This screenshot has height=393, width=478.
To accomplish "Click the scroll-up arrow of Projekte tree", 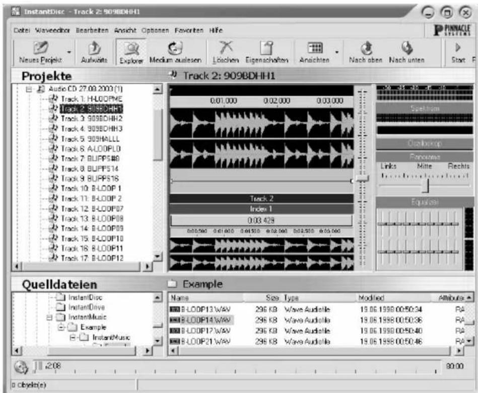I will click(157, 90).
